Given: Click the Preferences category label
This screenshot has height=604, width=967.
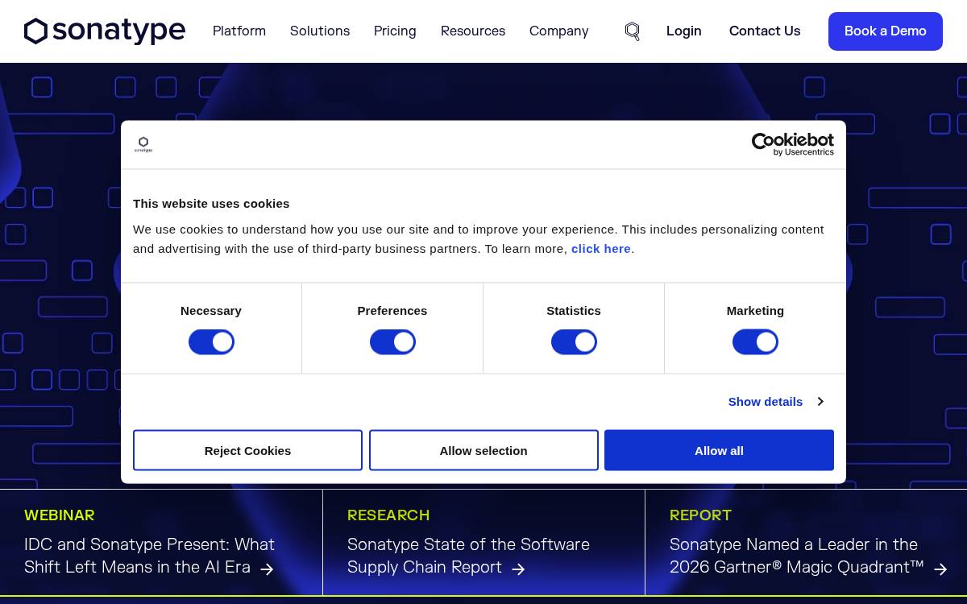Looking at the screenshot, I should (x=392, y=311).
